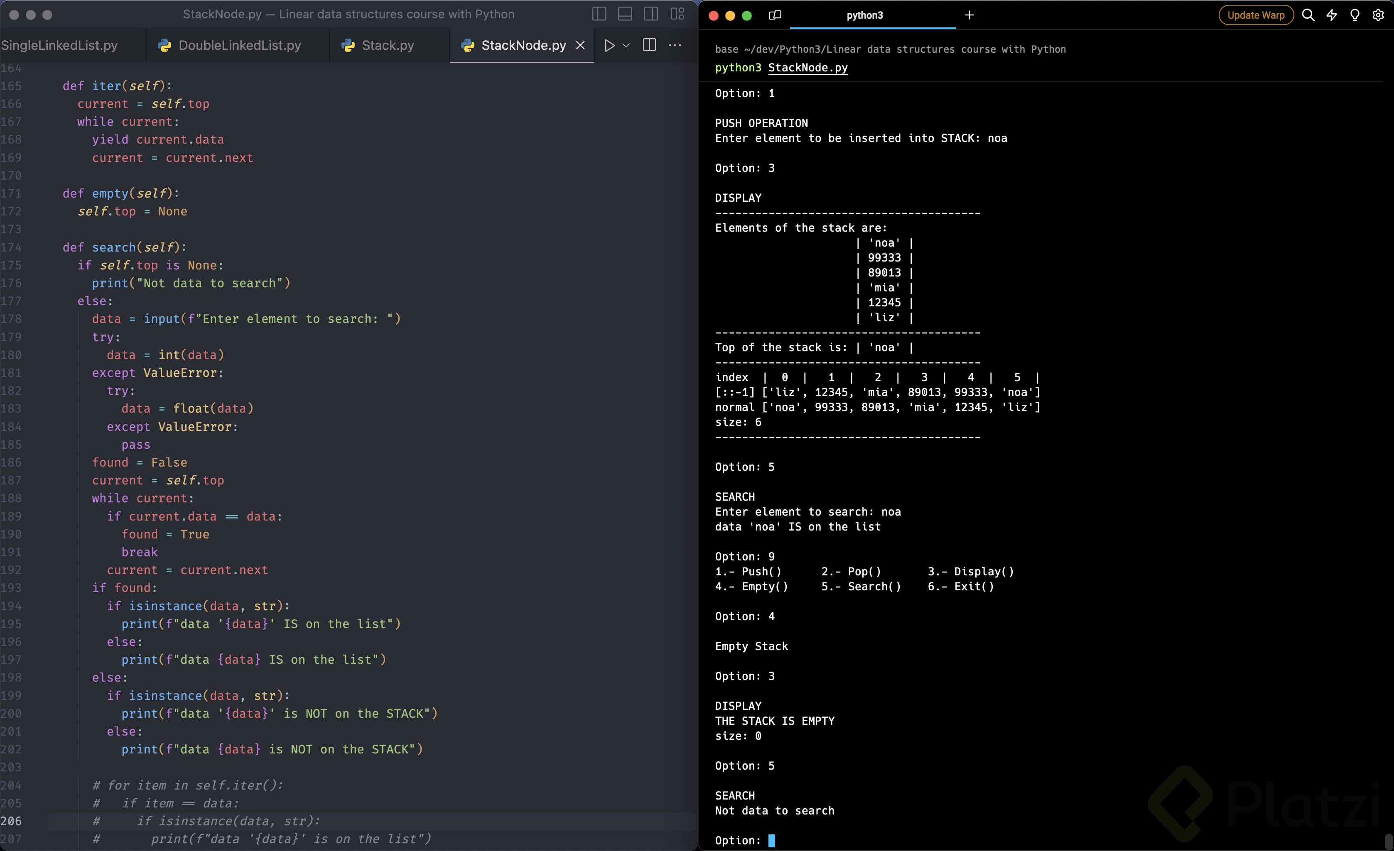Close the StackNode.py tab
Screen dimensions: 1394x851
tap(580, 45)
